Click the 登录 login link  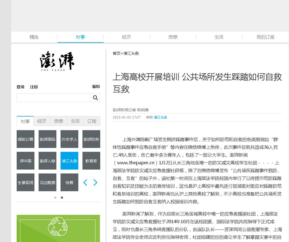21,87
